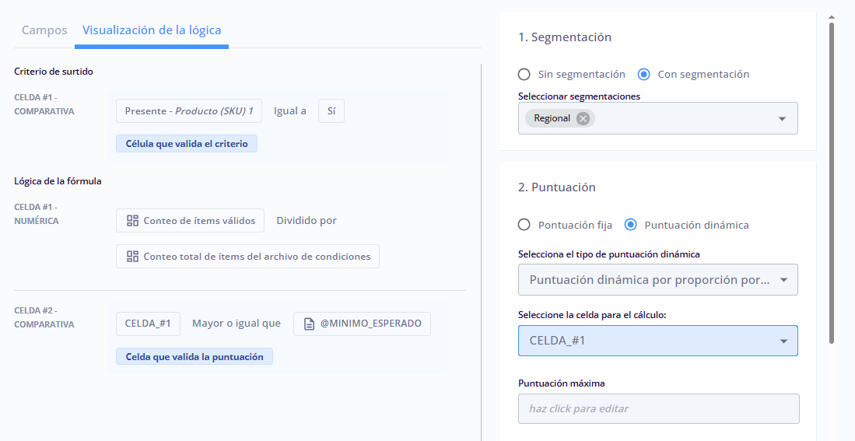Viewport: 855px width, 441px height.
Task: Click Célula que valida el criterio badge
Action: (187, 144)
